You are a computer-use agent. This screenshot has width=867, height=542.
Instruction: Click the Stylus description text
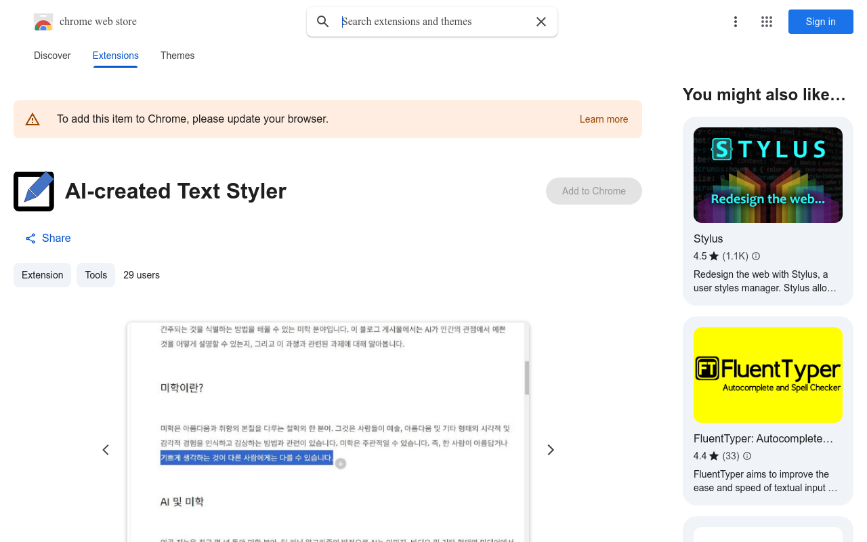[x=765, y=281]
